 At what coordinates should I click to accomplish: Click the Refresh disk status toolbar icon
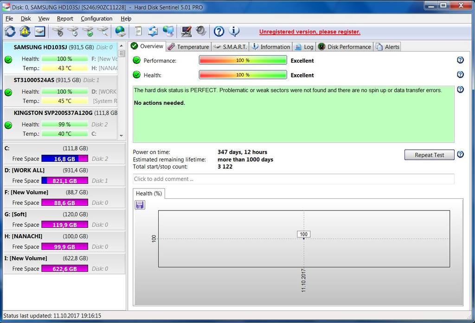tap(10, 31)
